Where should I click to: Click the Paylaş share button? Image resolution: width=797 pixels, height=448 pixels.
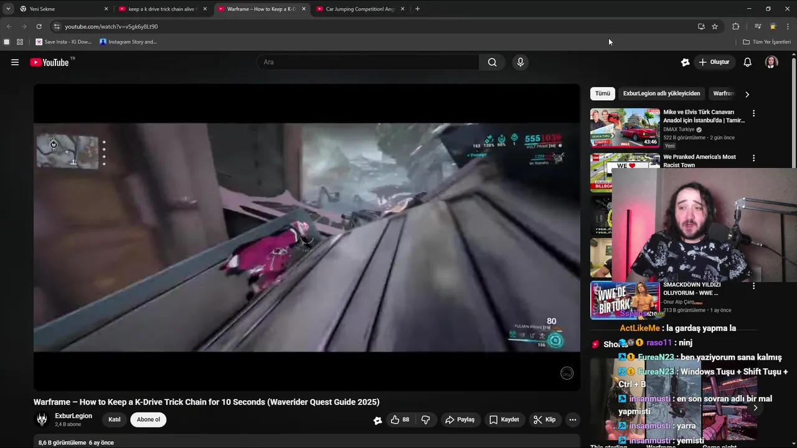click(x=460, y=420)
